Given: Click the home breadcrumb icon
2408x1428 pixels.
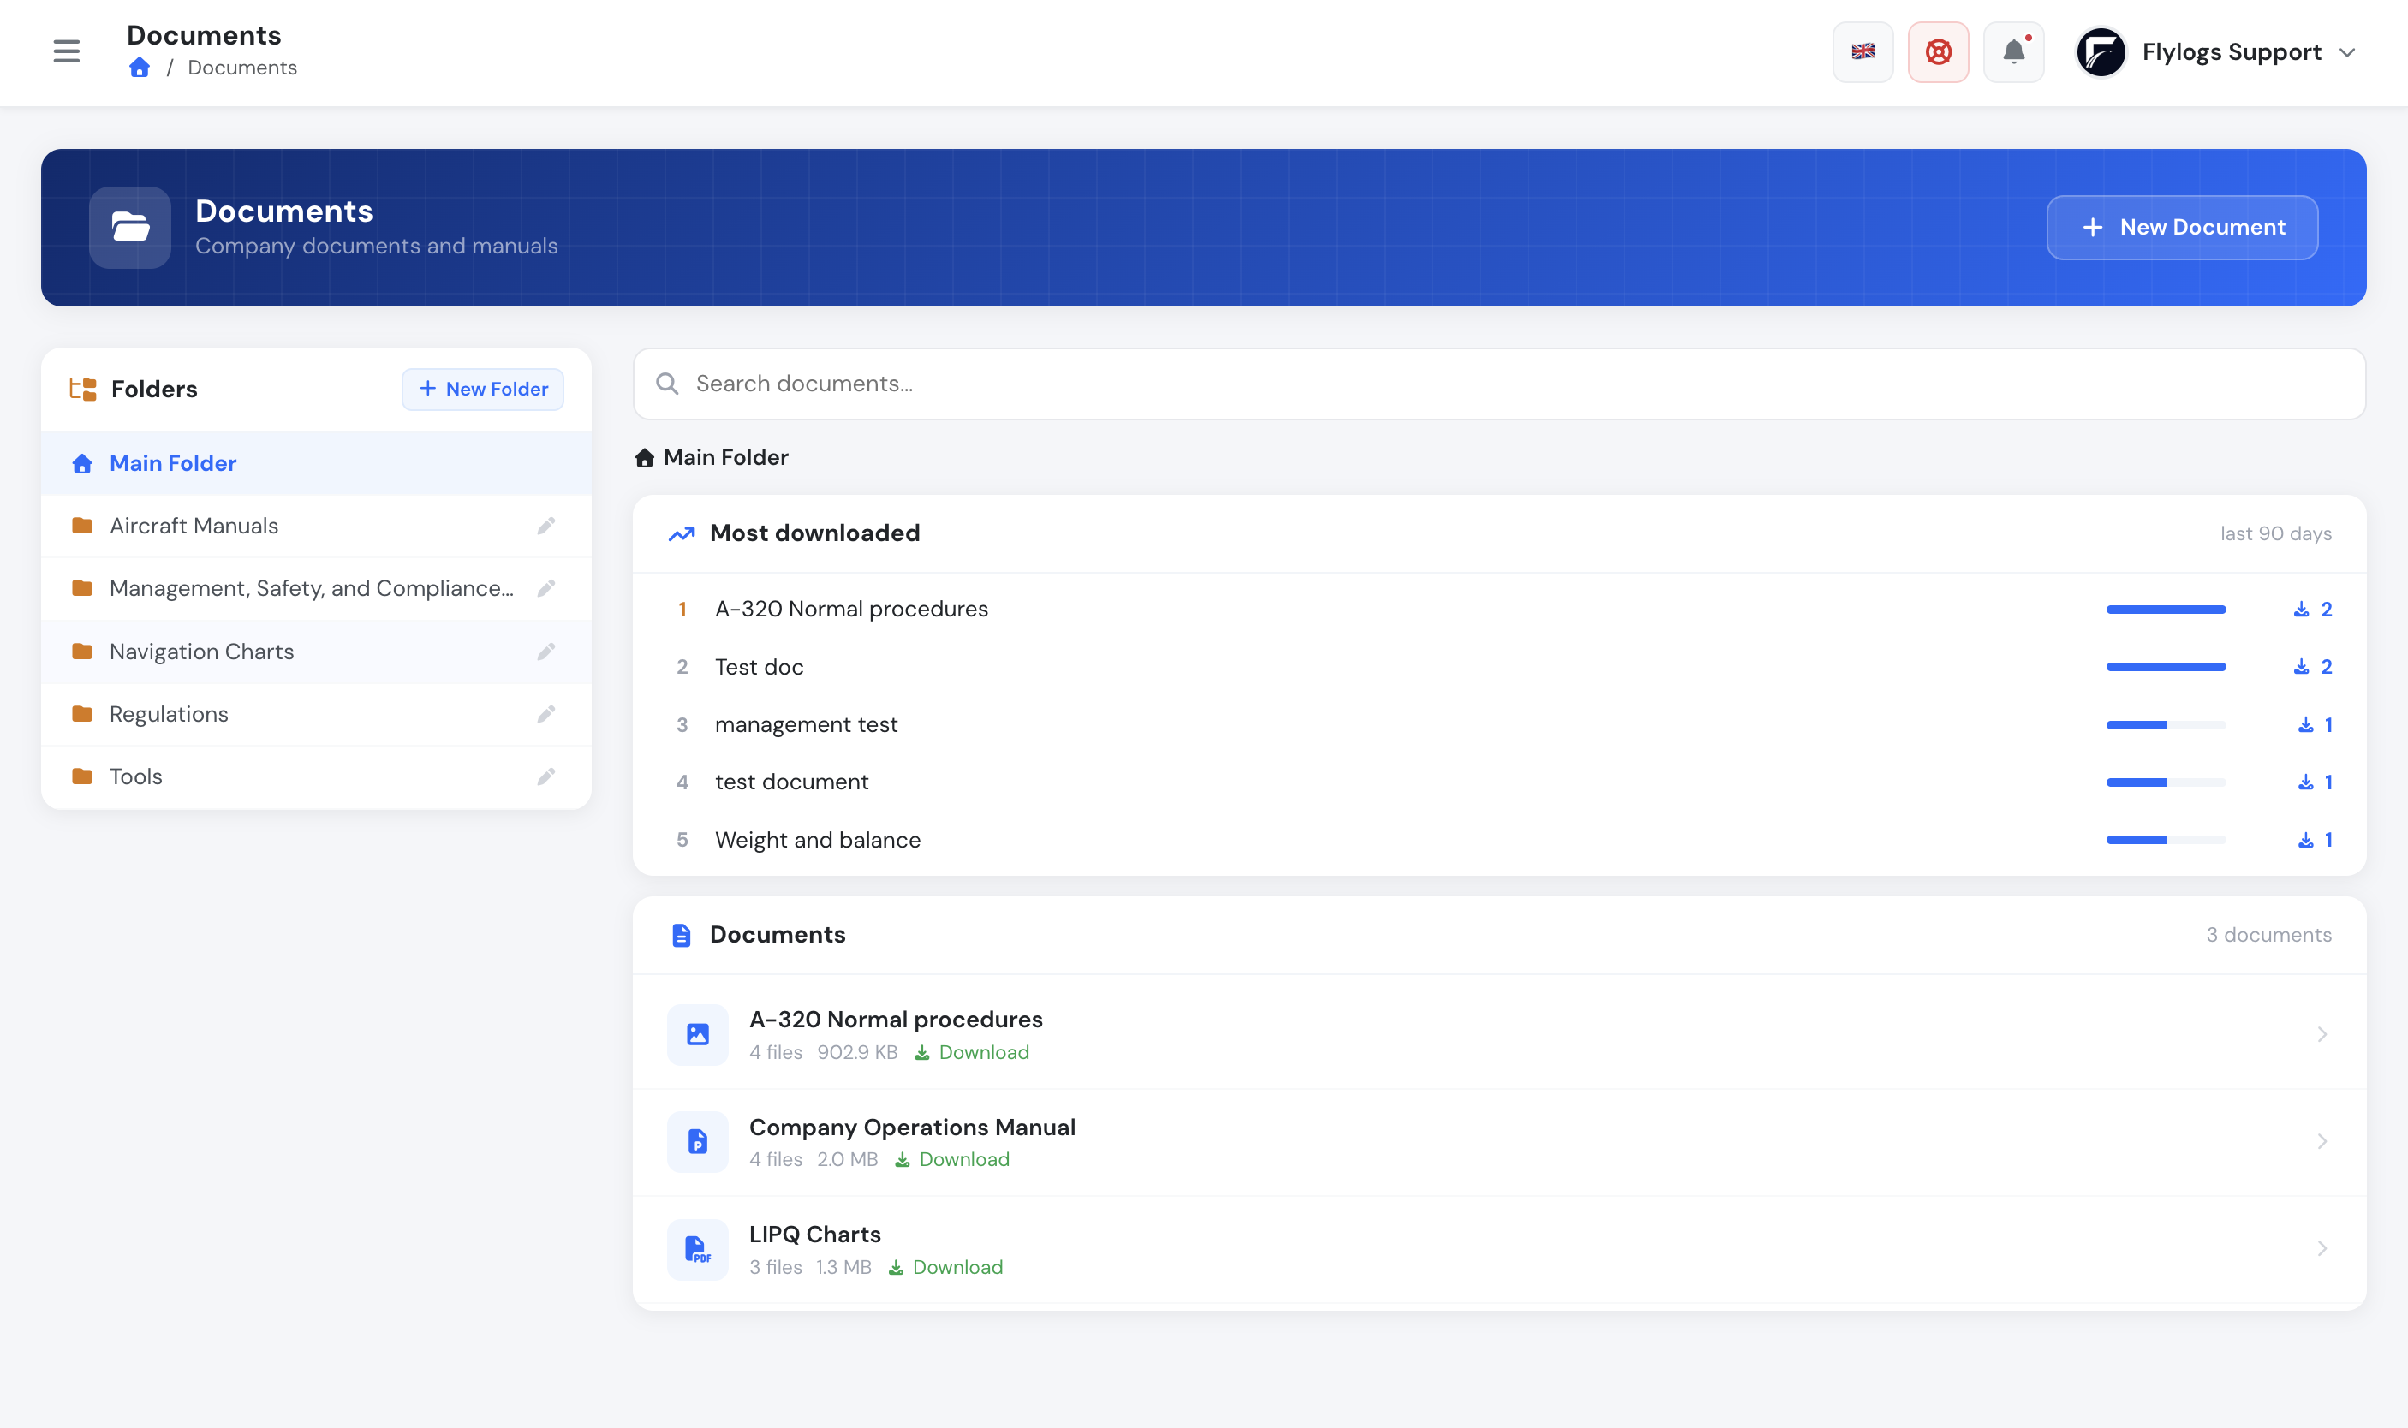Looking at the screenshot, I should tap(140, 68).
